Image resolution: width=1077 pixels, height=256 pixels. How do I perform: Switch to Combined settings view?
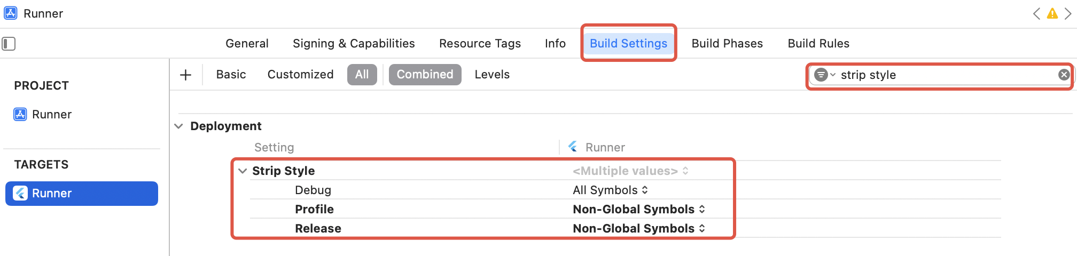pyautogui.click(x=425, y=75)
